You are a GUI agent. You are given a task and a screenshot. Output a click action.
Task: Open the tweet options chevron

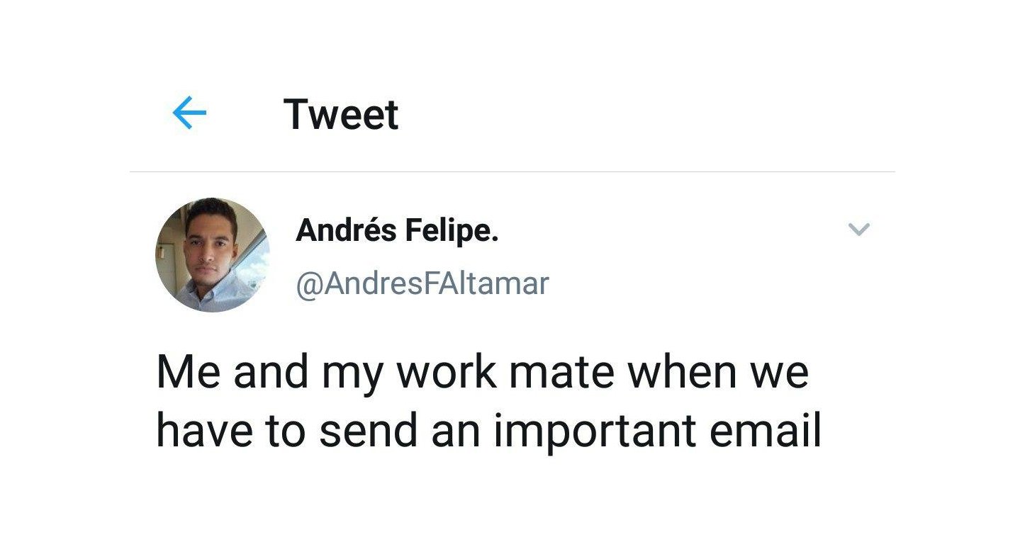[858, 229]
